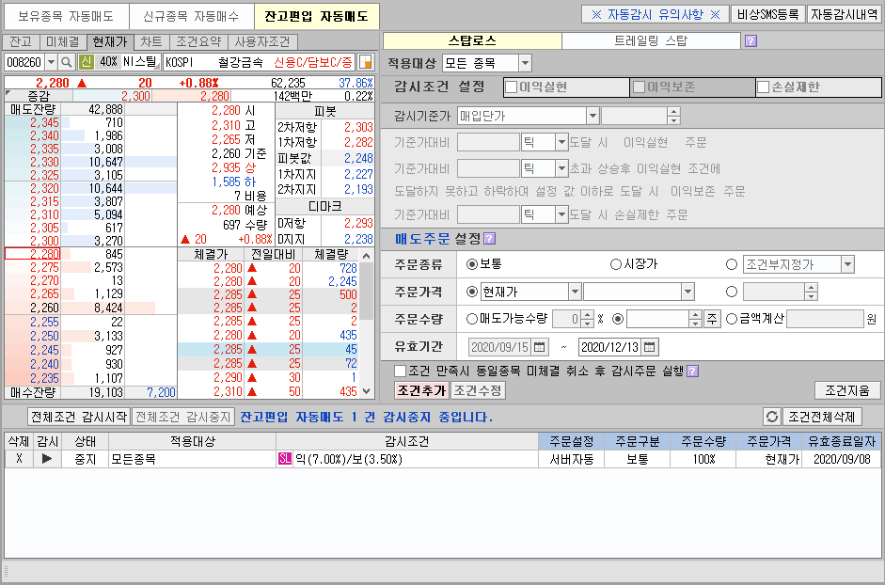Viewport: 885px width, 585px height.
Task: Open the 현재가 order price dropdown
Action: point(574,292)
